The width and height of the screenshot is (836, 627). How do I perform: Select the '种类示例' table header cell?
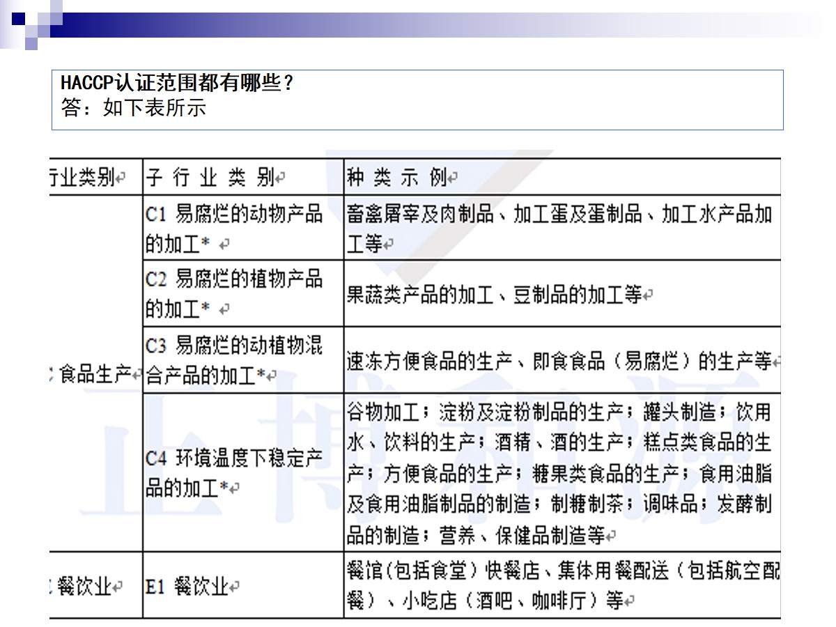click(402, 178)
